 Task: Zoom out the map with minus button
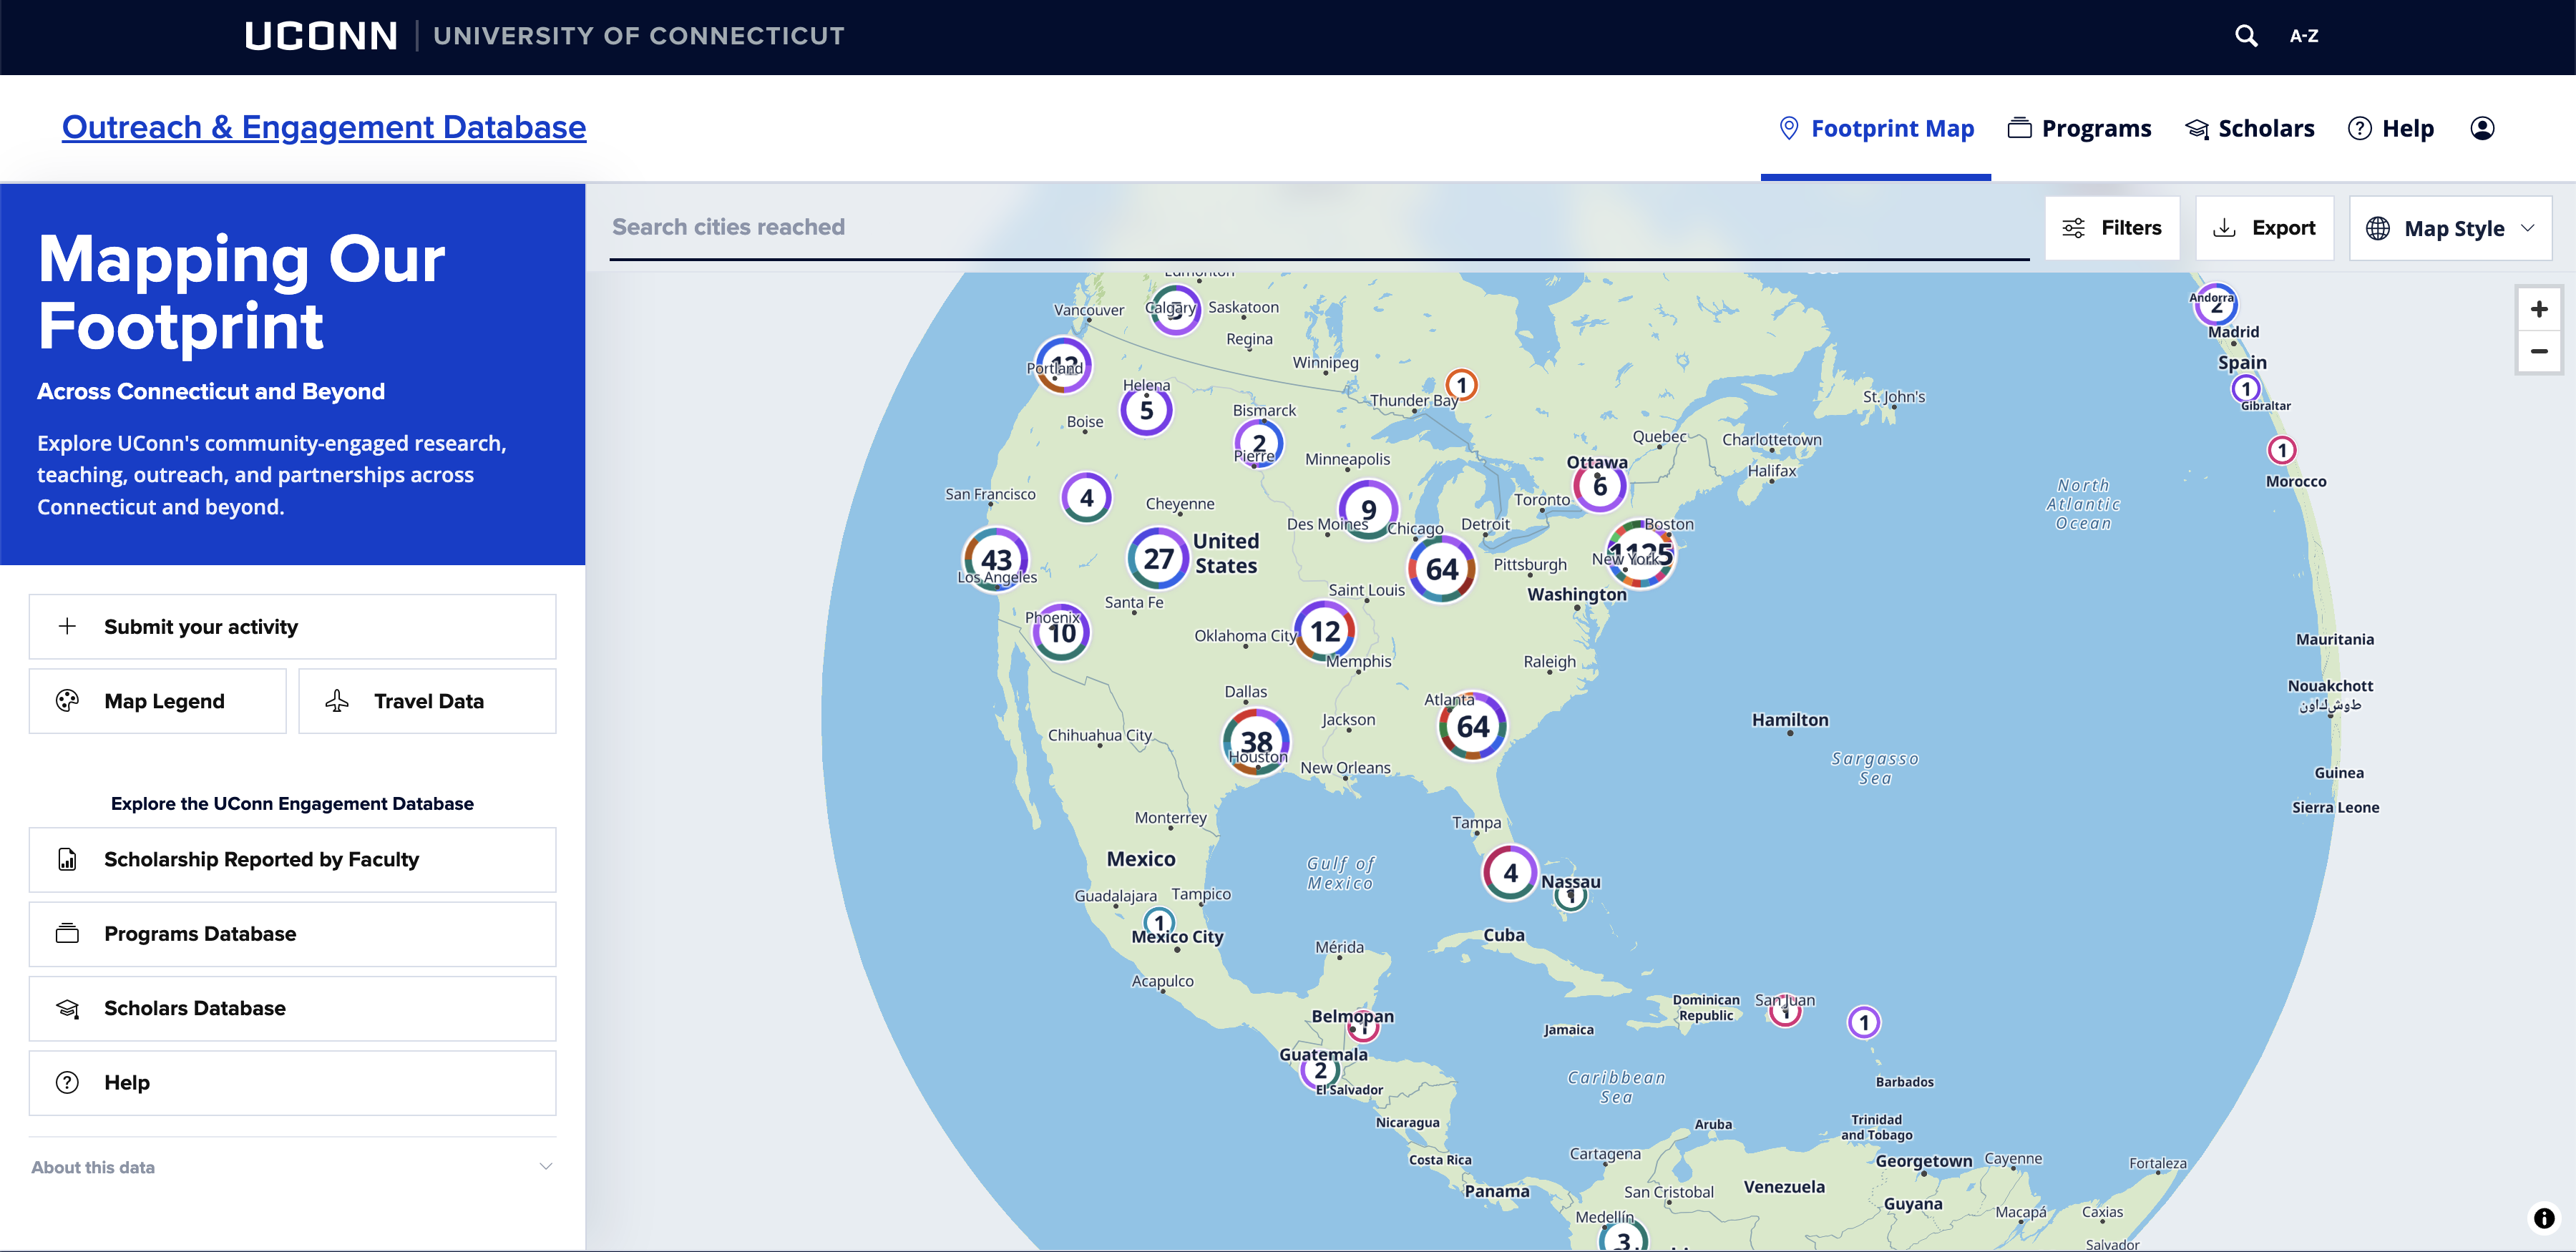(x=2538, y=351)
